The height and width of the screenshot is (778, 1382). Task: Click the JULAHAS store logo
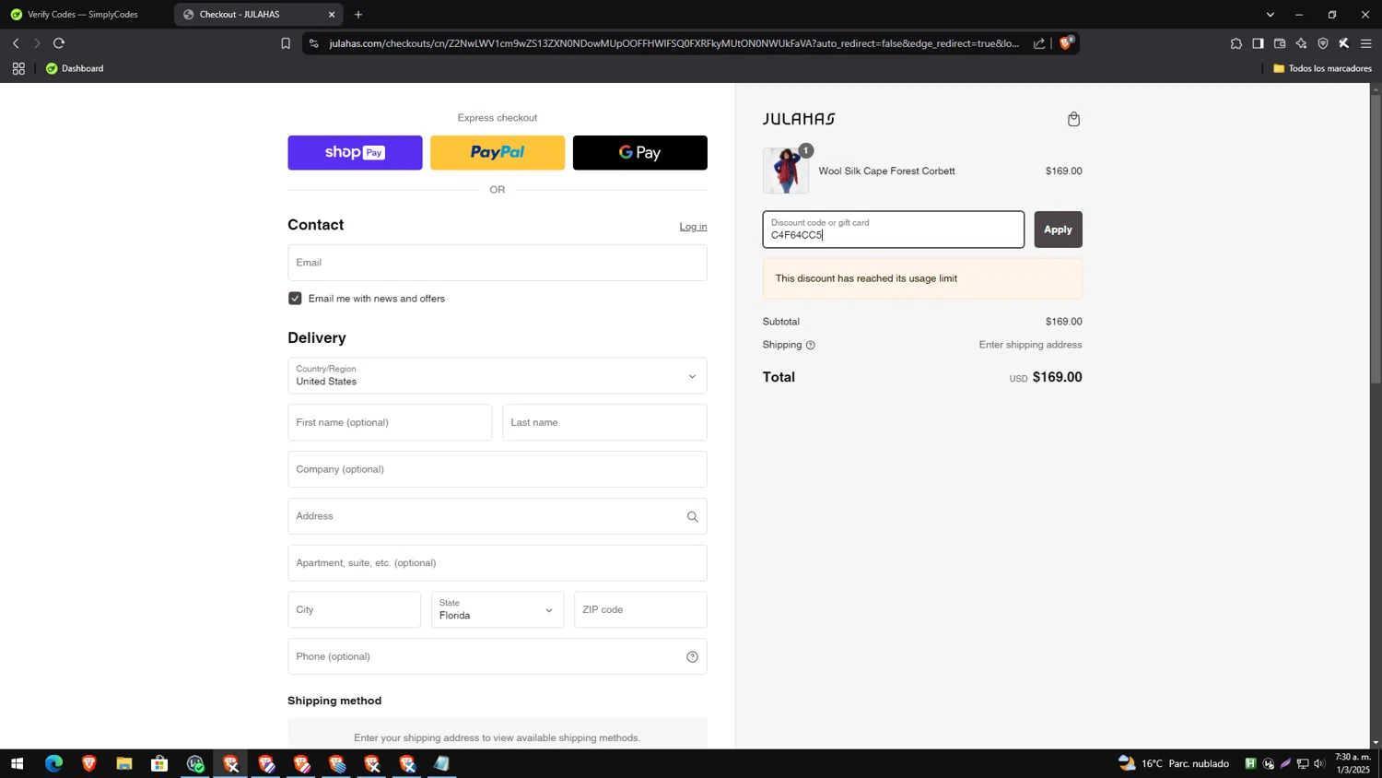pos(799,119)
